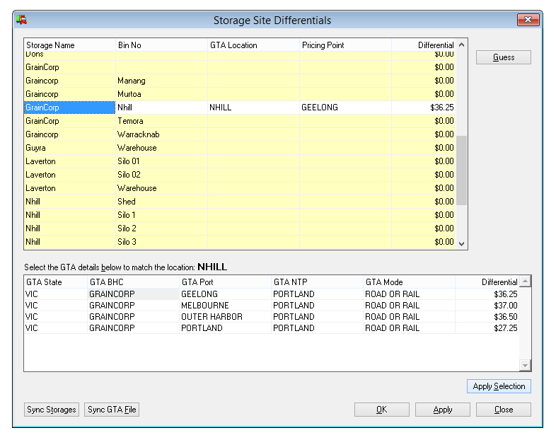Click Apply Selection button
This screenshot has width=556, height=440.
tap(499, 386)
